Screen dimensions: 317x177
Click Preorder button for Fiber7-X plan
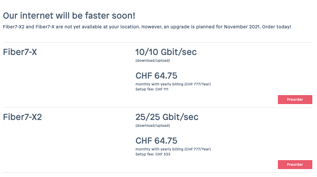click(x=295, y=100)
